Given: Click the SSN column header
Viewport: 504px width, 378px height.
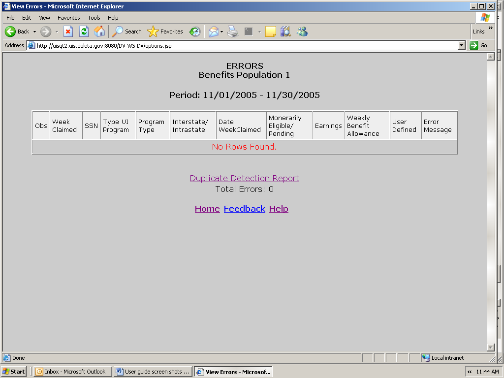Looking at the screenshot, I should tap(91, 126).
